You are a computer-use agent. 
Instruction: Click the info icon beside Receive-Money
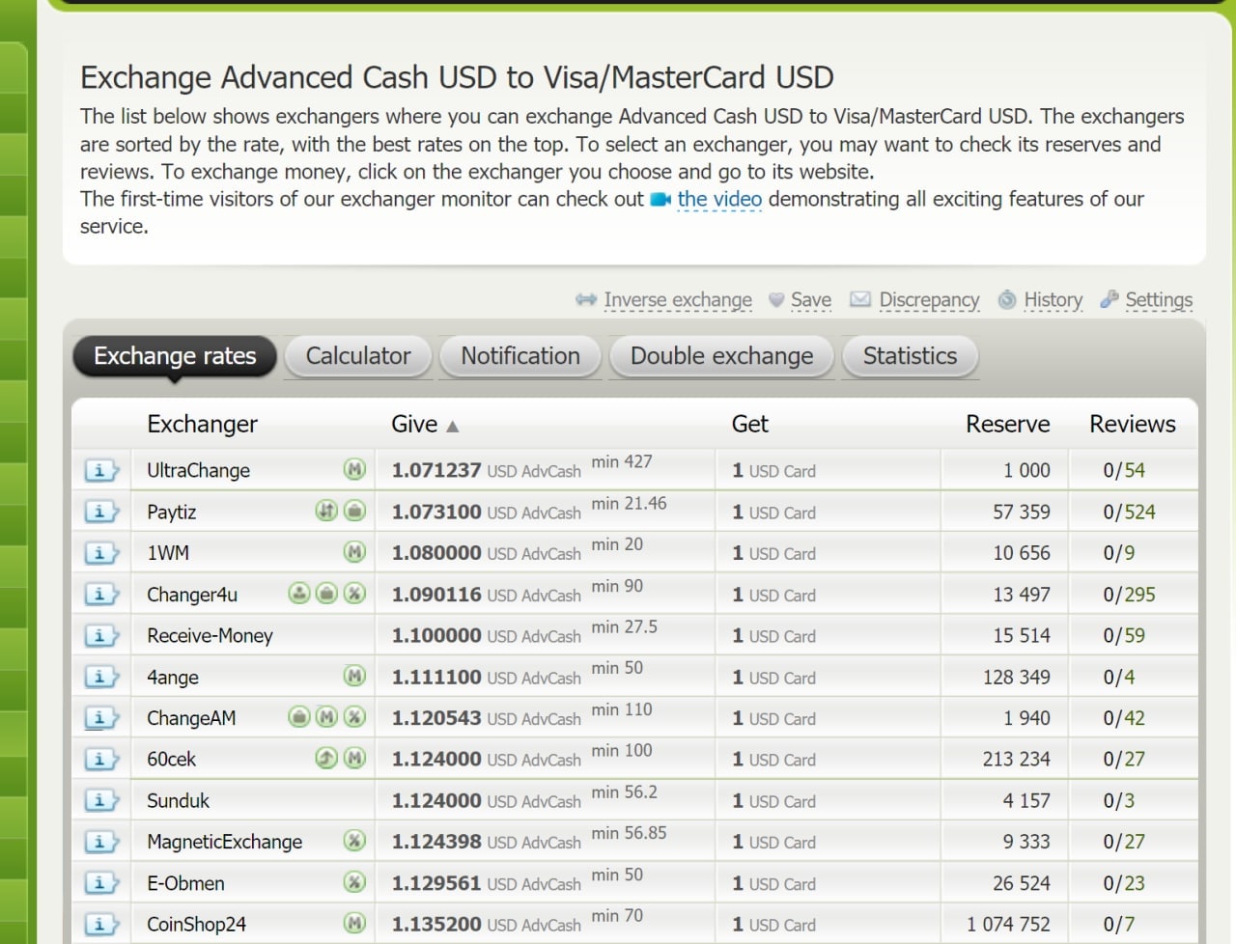point(101,636)
